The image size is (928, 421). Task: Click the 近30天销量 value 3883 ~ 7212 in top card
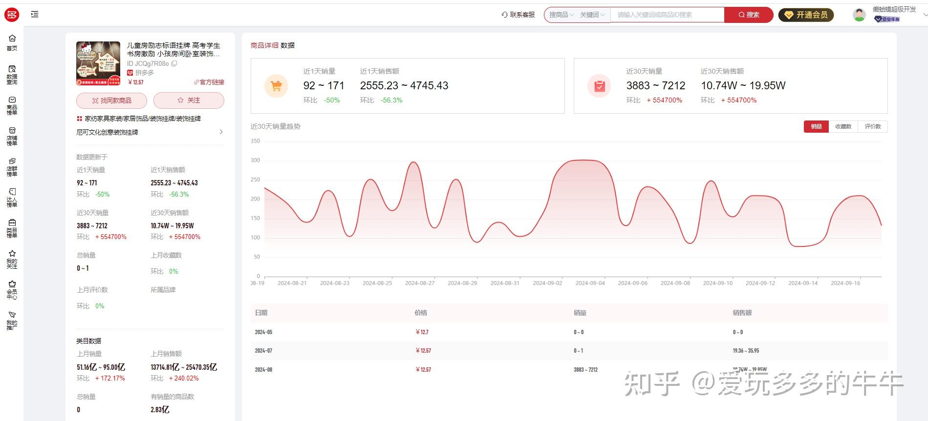tap(656, 86)
